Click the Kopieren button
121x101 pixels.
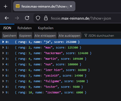coord(25,36)
